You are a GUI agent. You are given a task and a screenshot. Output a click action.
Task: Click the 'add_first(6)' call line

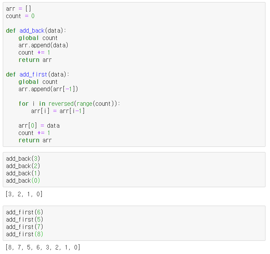[24, 212]
